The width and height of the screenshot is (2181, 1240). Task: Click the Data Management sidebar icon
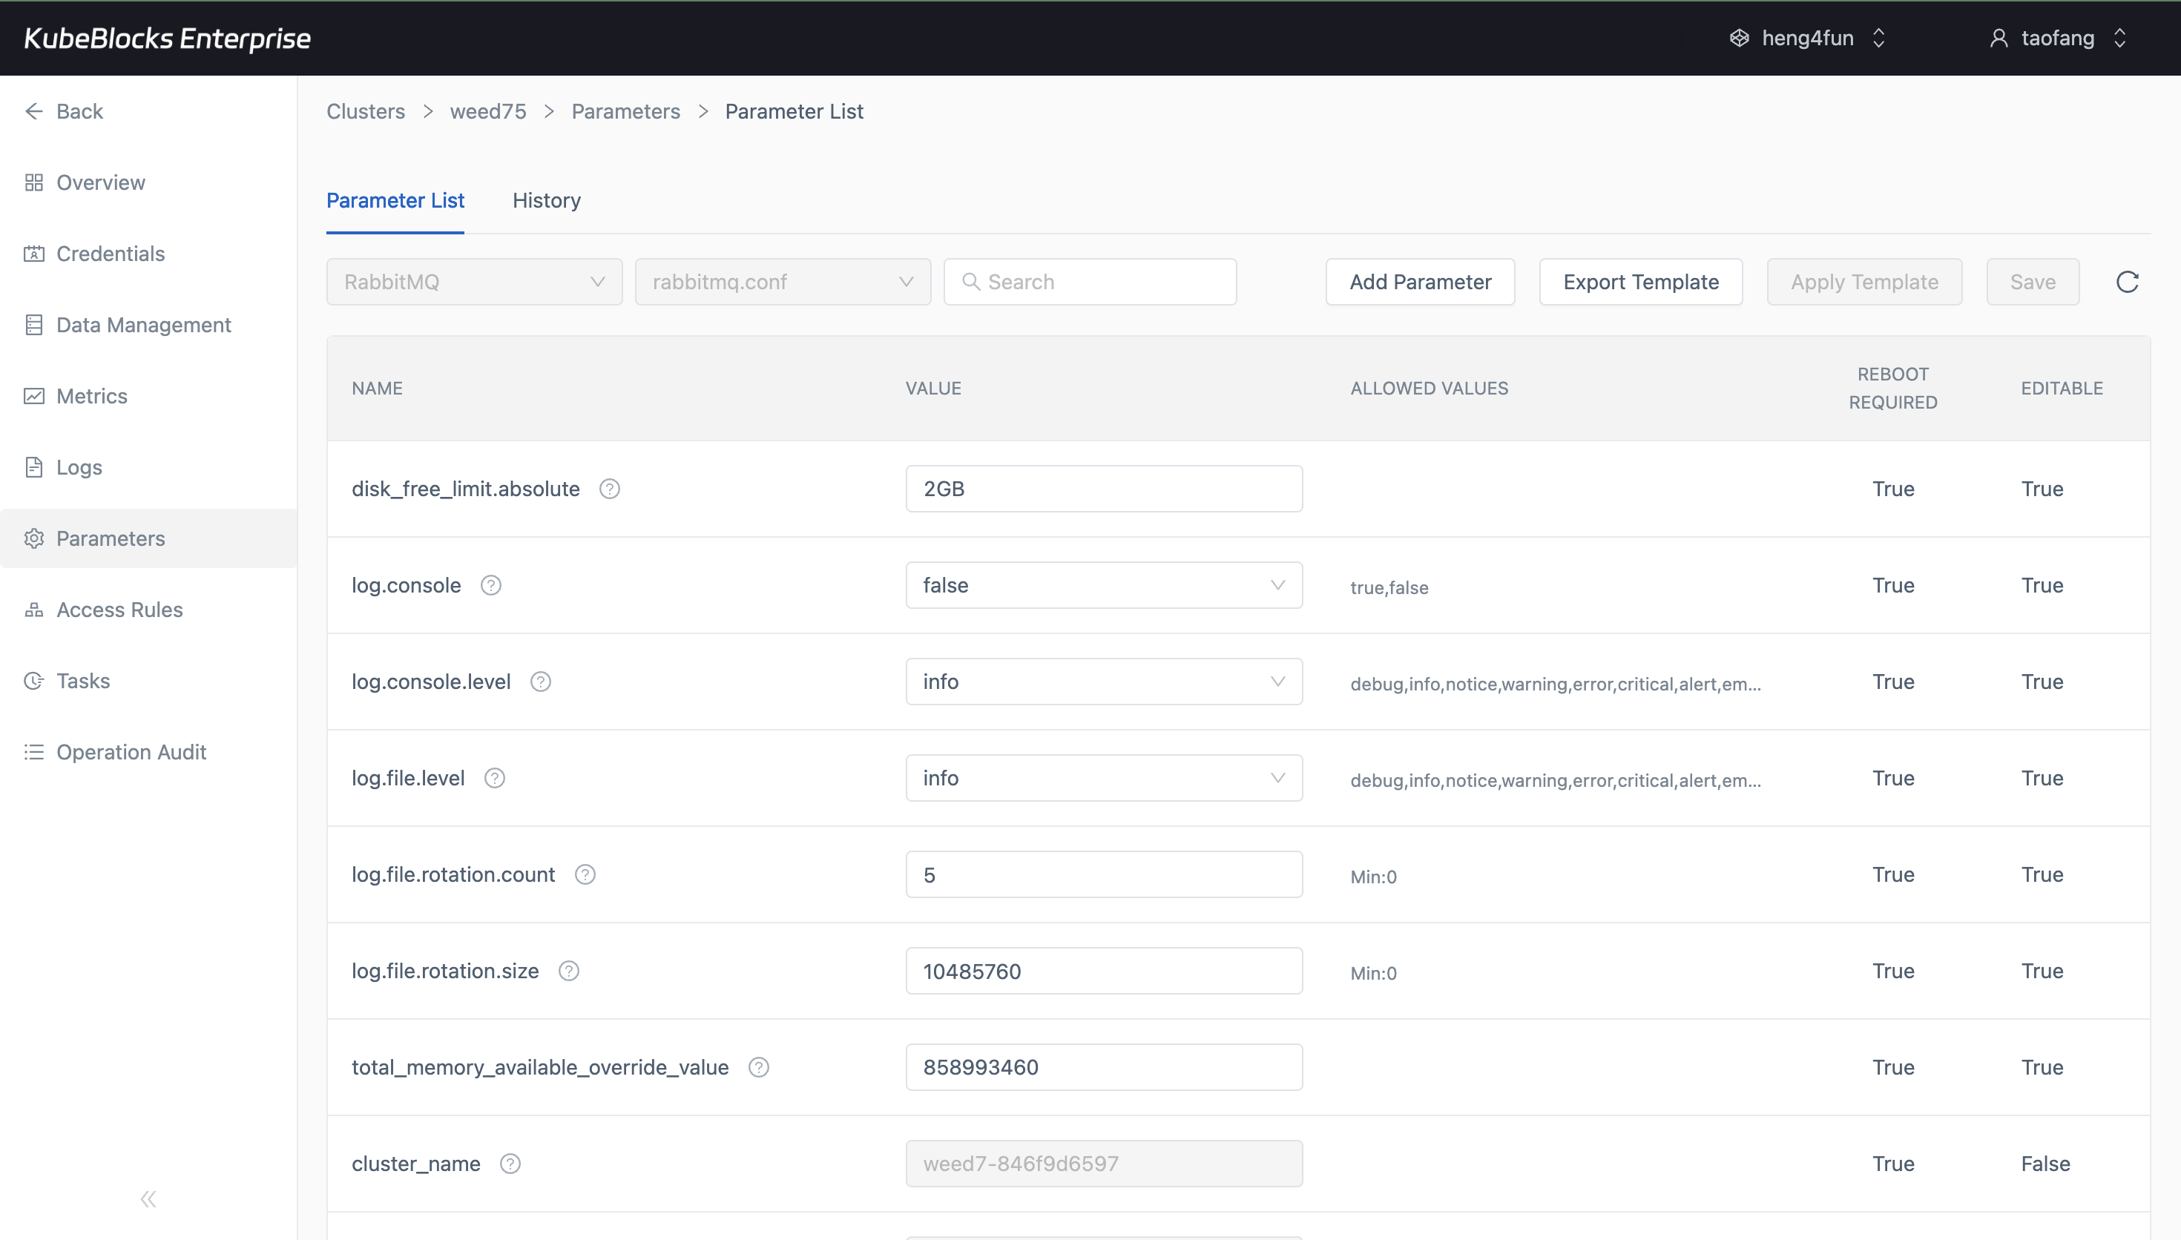[x=34, y=325]
